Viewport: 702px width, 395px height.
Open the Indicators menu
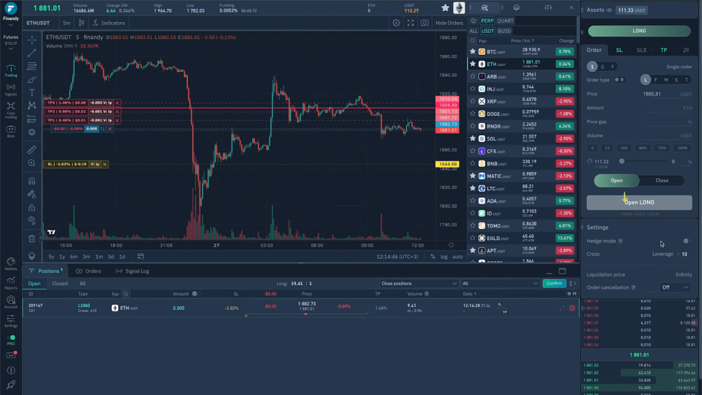coord(109,23)
